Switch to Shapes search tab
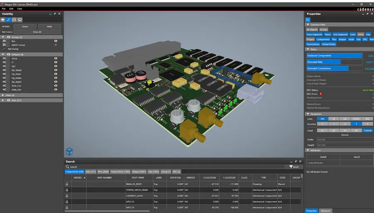This screenshot has width=374, height=213. point(139,171)
